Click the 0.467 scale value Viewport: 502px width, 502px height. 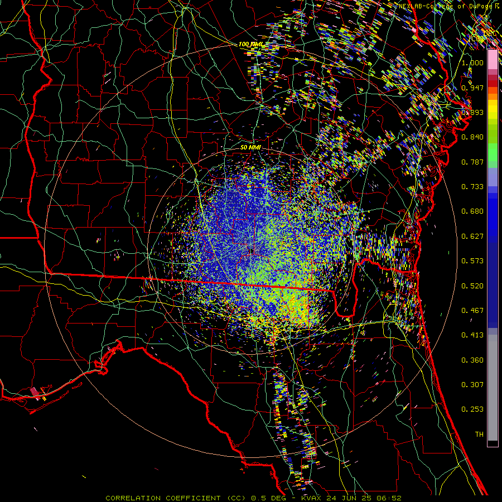472,311
